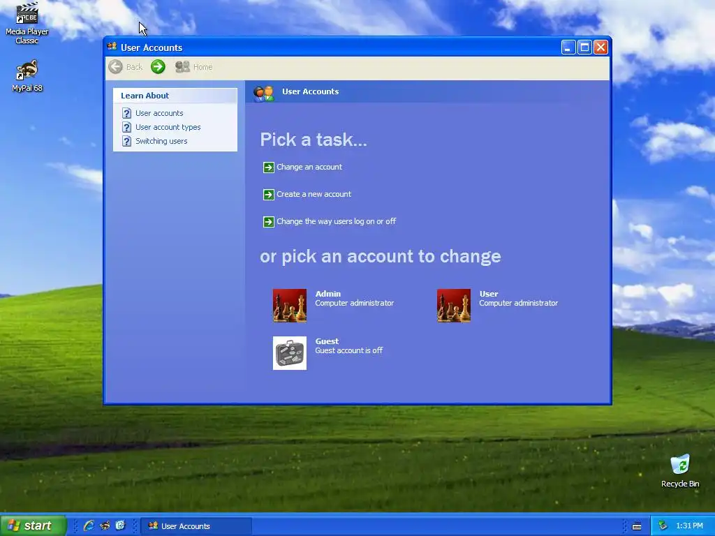The height and width of the screenshot is (536, 715).
Task: Click the Back arrow icon
Action: pos(115,67)
